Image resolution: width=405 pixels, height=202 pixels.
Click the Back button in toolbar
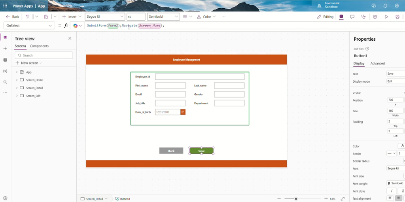click(x=12, y=17)
